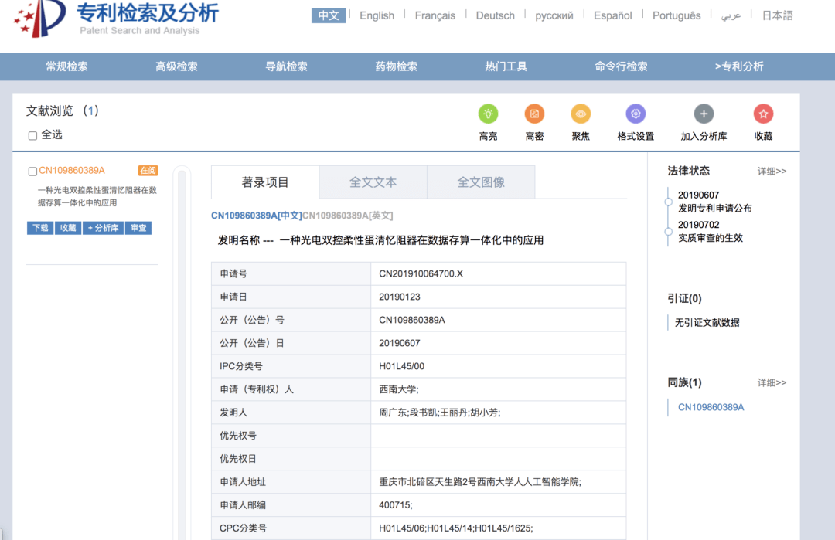The width and height of the screenshot is (835, 540).
Task: Select the 中文 language option
Action: 329,15
